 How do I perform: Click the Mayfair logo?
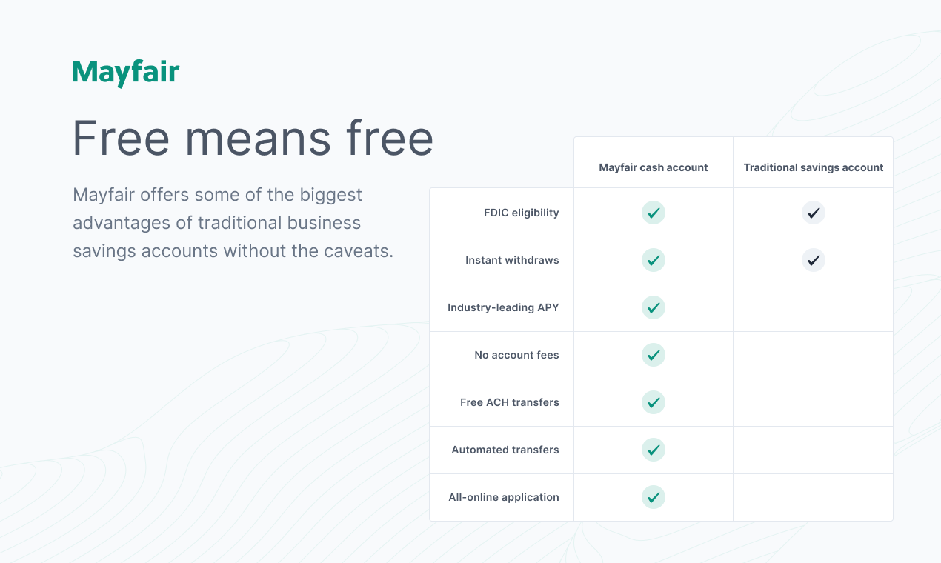(x=126, y=73)
